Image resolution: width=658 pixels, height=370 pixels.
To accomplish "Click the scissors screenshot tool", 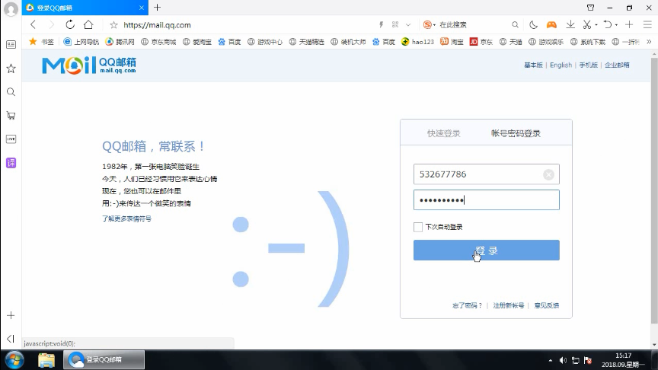I will pyautogui.click(x=586, y=25).
